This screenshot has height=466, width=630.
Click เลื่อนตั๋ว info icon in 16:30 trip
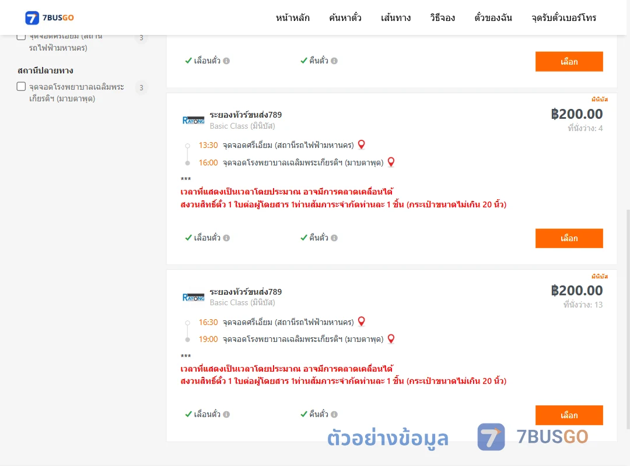click(226, 415)
